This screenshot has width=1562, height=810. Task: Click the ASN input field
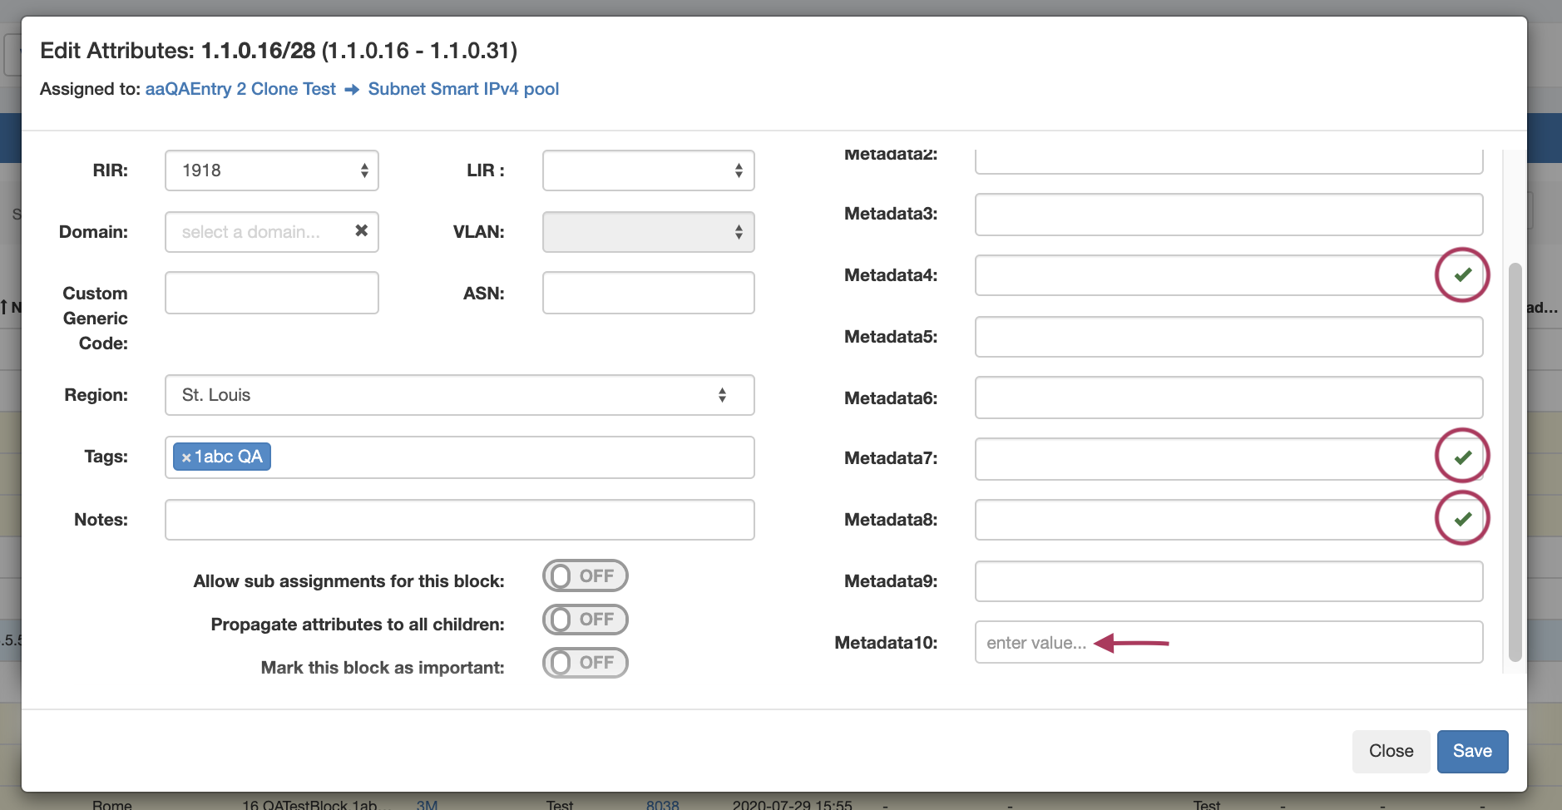click(648, 293)
